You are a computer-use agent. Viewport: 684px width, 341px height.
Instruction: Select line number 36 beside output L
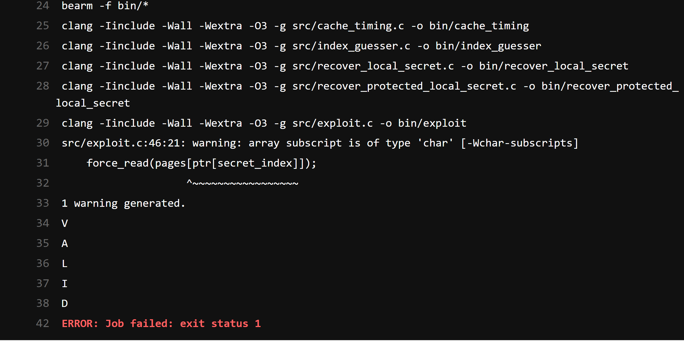[43, 263]
